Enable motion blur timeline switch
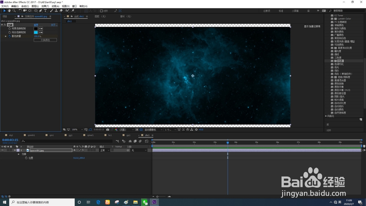This screenshot has width=366, height=206. 140,141
